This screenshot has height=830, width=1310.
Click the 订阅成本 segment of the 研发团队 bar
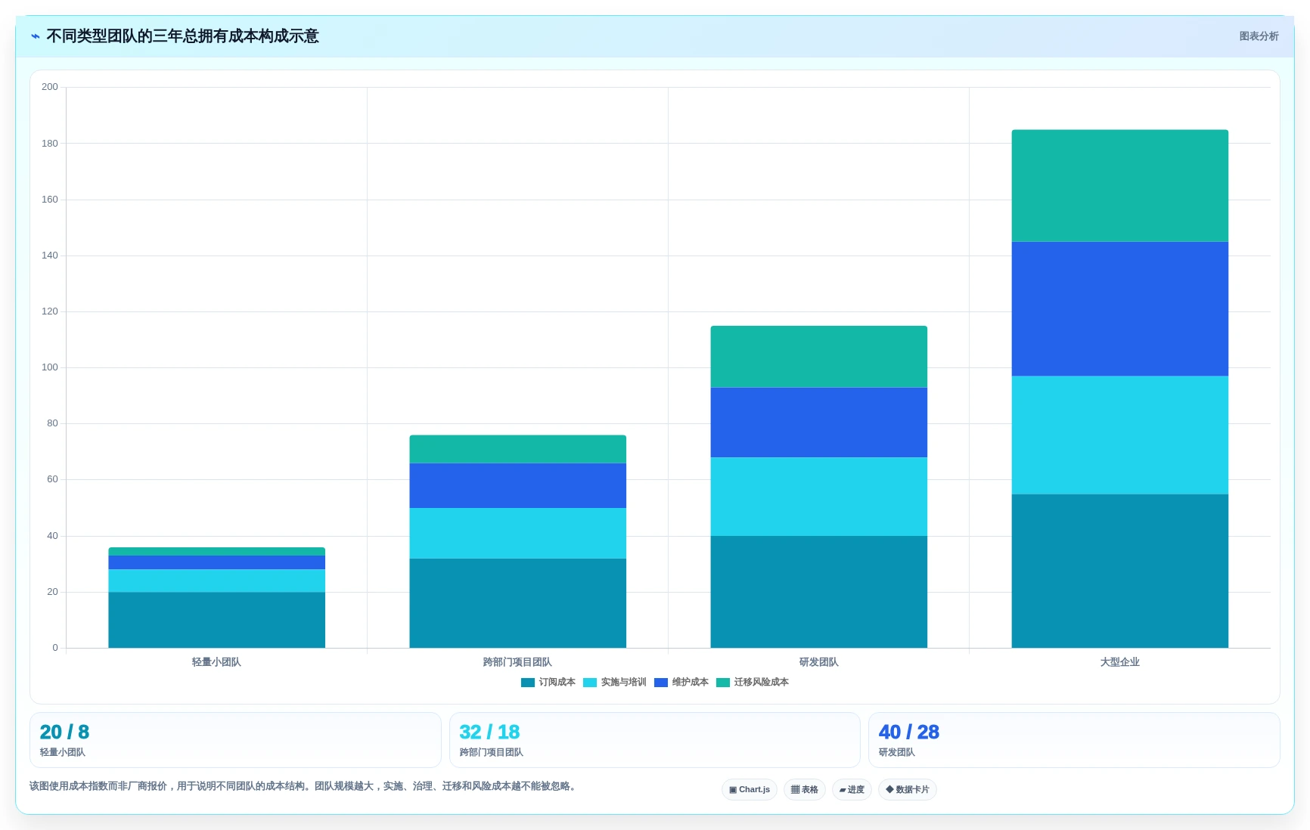tap(819, 592)
